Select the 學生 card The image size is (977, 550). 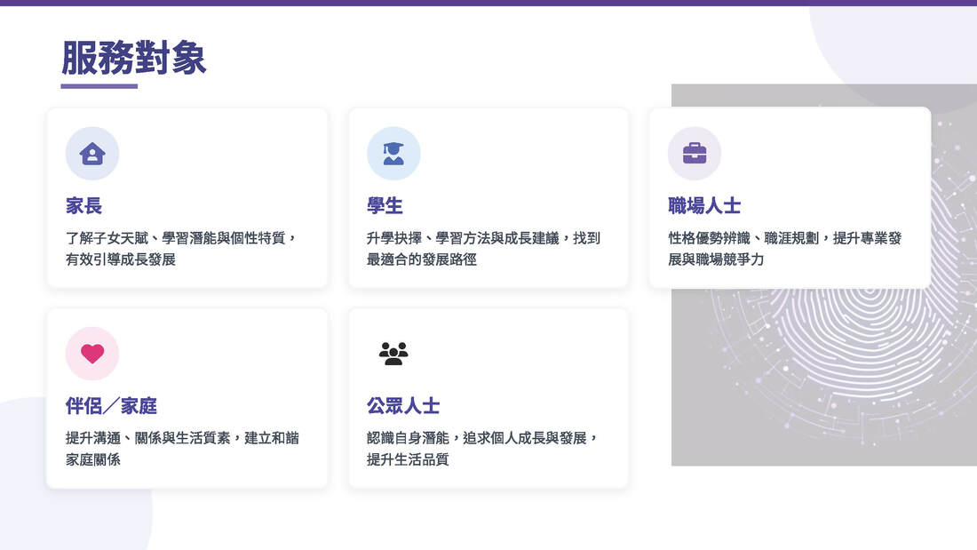[x=488, y=197]
